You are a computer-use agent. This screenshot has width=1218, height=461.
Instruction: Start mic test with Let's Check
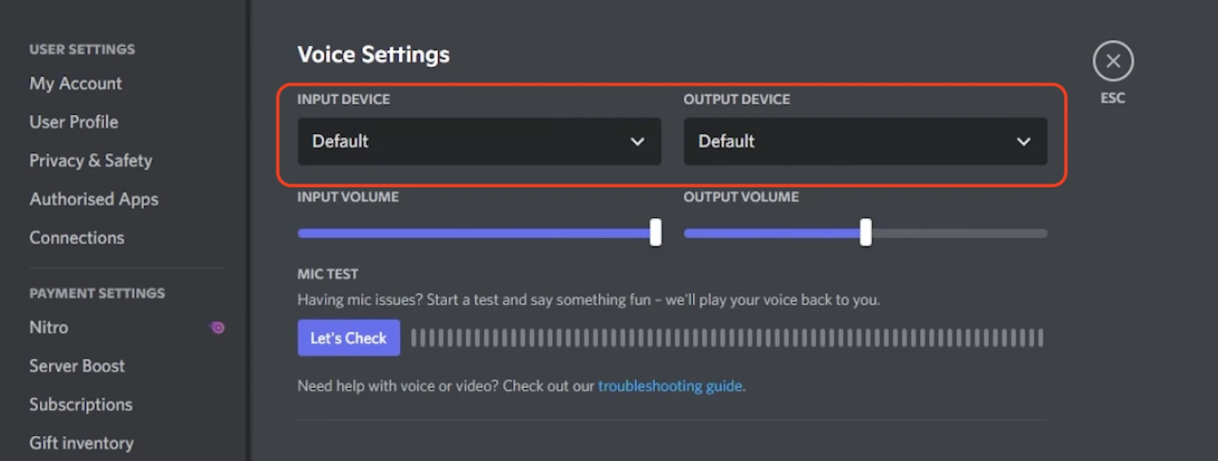click(348, 337)
